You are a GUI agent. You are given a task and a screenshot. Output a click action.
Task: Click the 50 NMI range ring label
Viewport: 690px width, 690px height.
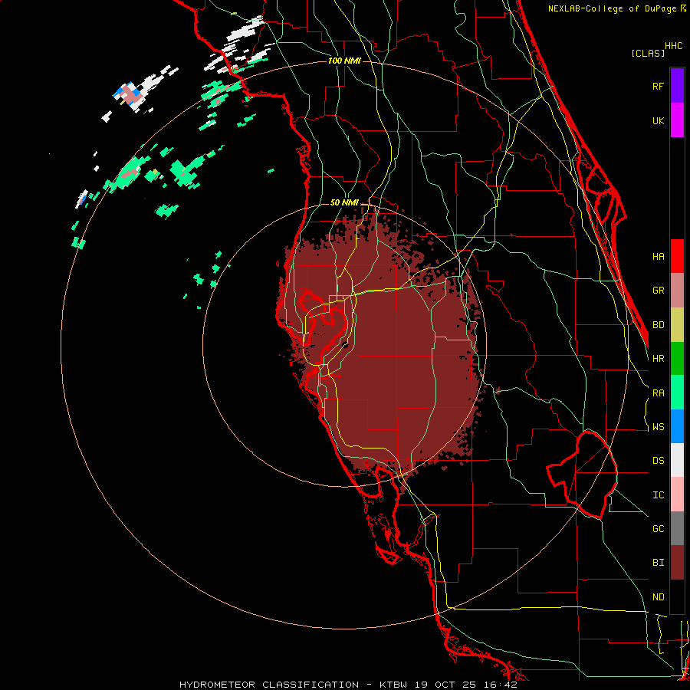tap(344, 202)
